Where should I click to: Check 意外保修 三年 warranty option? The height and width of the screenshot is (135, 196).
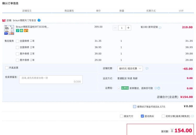18,54
